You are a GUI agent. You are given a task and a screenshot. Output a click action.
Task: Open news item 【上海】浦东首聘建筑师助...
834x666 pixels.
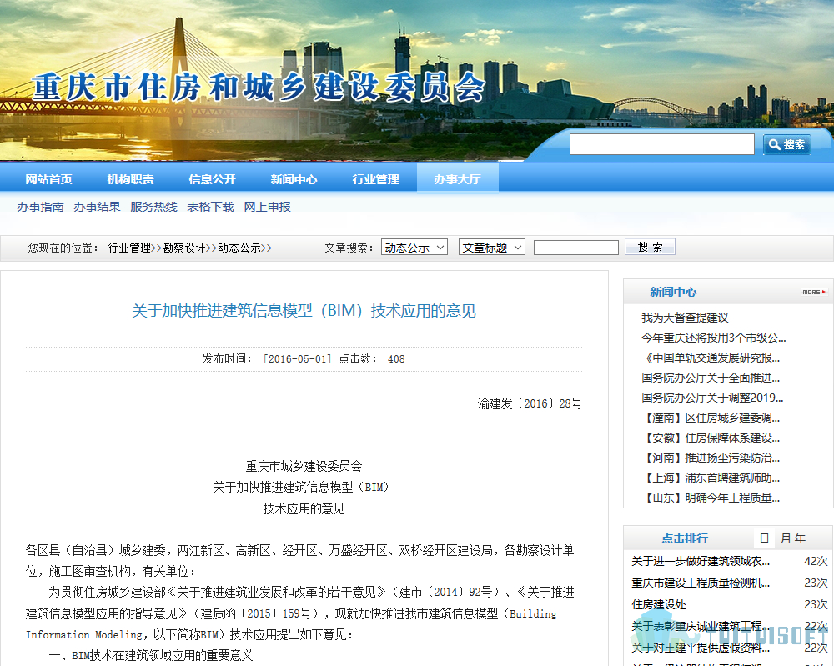point(711,478)
